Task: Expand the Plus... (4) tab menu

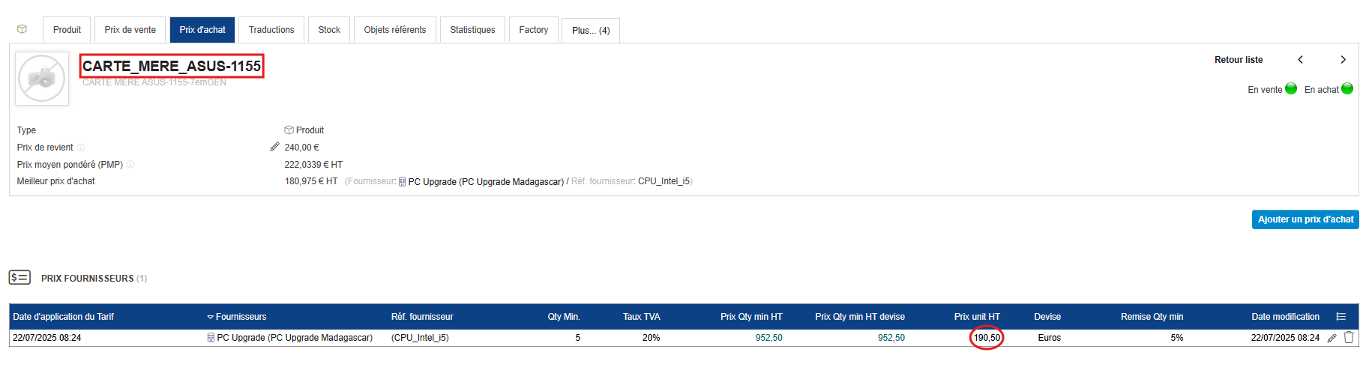Action: point(591,31)
